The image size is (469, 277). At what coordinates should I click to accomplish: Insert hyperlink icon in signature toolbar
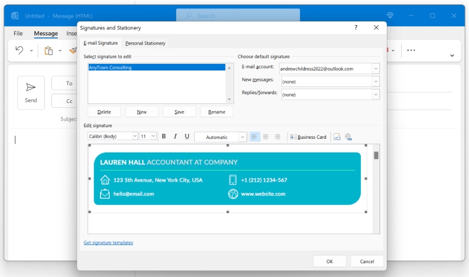(x=349, y=137)
